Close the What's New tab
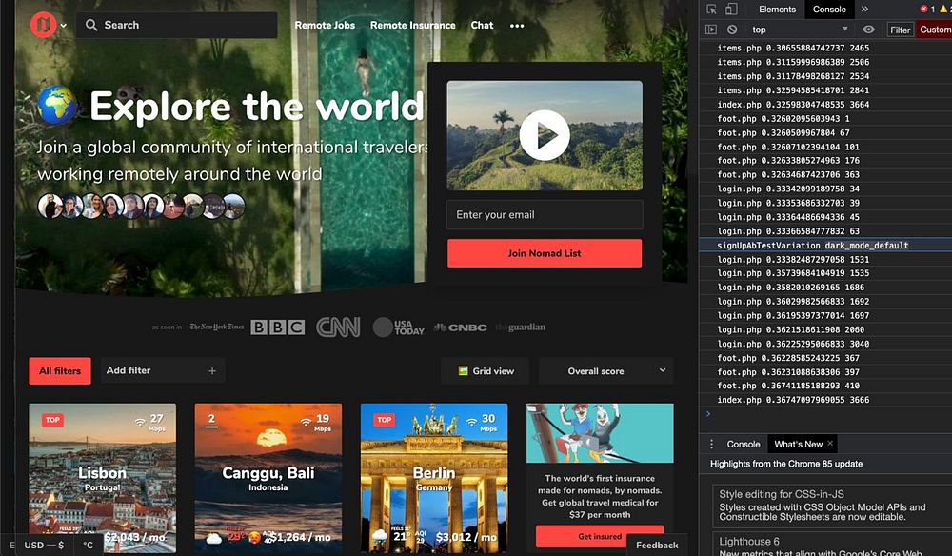 [830, 444]
